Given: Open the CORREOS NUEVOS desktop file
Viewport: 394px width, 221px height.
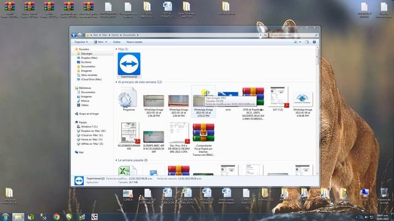Looking at the screenshot, I should (246, 196).
